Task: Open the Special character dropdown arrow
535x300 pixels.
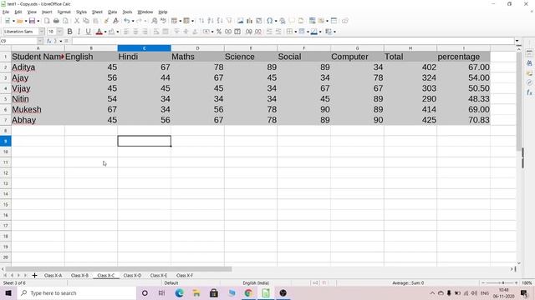Action: 276,21
